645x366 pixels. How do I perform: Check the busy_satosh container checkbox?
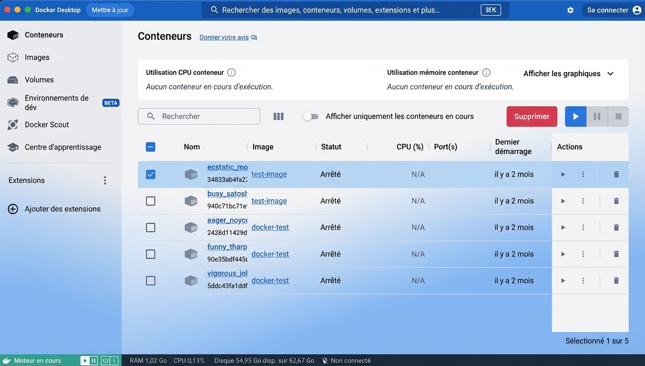click(151, 201)
